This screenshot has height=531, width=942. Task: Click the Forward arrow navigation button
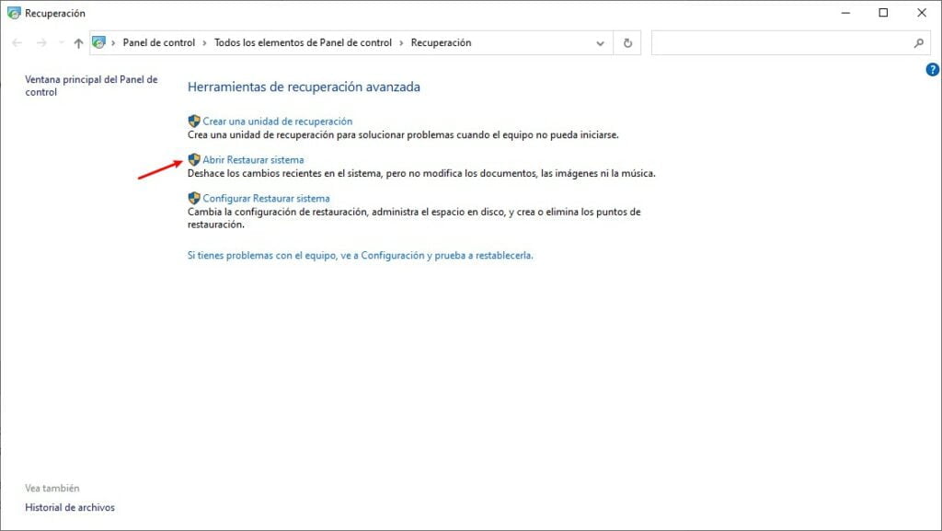(41, 43)
